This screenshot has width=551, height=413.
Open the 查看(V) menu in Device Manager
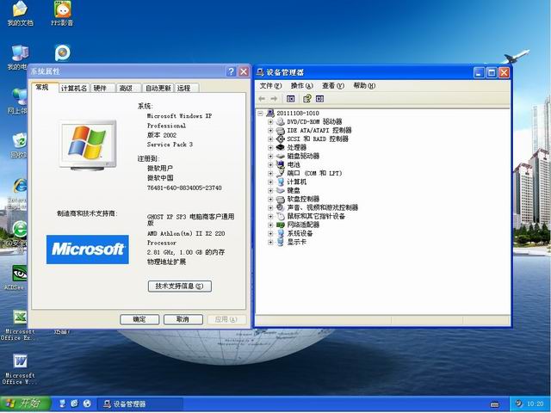[x=333, y=86]
